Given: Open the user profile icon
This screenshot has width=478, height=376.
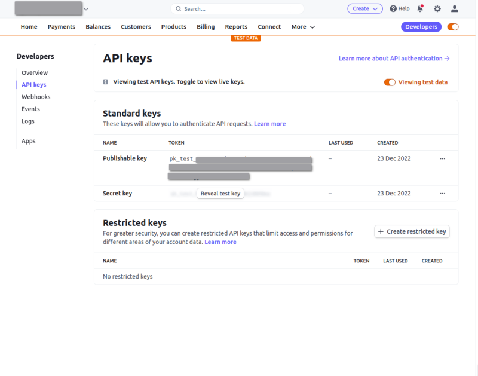Looking at the screenshot, I should [455, 8].
